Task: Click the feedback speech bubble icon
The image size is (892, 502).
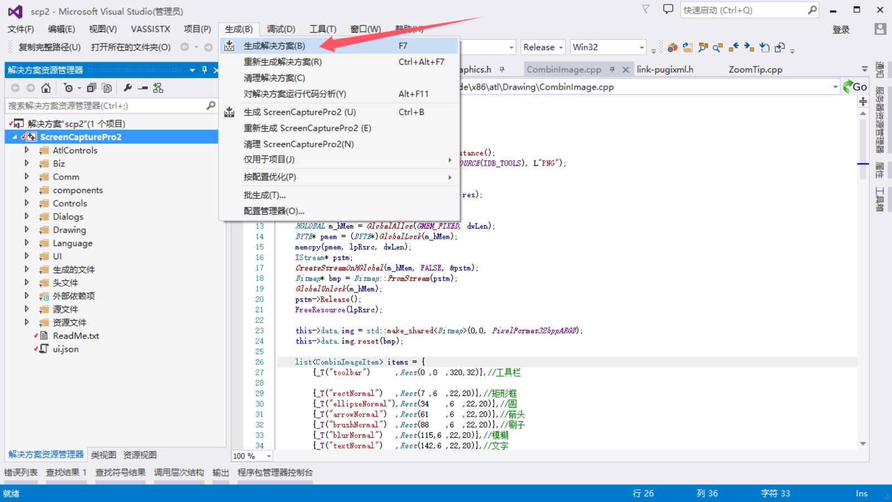Action: [668, 9]
